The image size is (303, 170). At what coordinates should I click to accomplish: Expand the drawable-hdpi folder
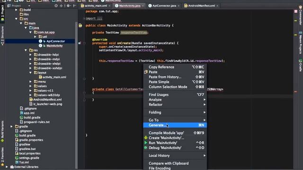[30, 55]
